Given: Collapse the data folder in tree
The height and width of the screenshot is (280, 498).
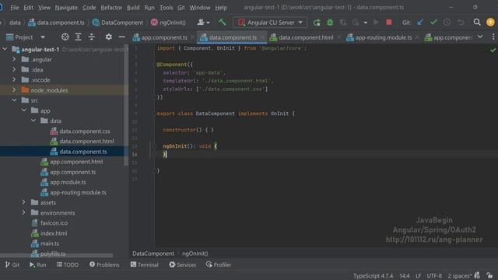Looking at the screenshot, I should [33, 121].
